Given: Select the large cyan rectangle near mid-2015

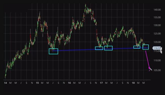Looking at the screenshot, I should 53,51.
